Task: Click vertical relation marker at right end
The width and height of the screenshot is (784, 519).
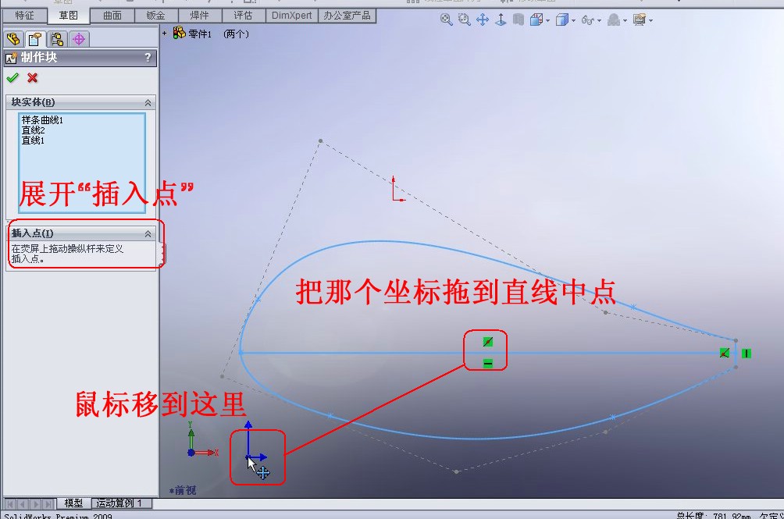Action: pos(746,354)
